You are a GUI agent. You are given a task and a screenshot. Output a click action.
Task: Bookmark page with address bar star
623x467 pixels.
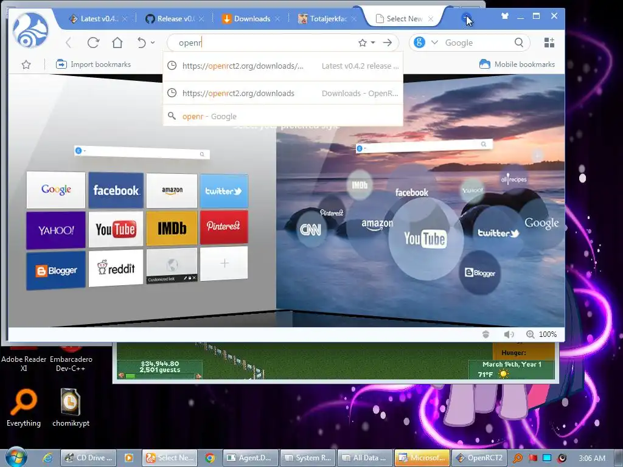click(x=363, y=43)
